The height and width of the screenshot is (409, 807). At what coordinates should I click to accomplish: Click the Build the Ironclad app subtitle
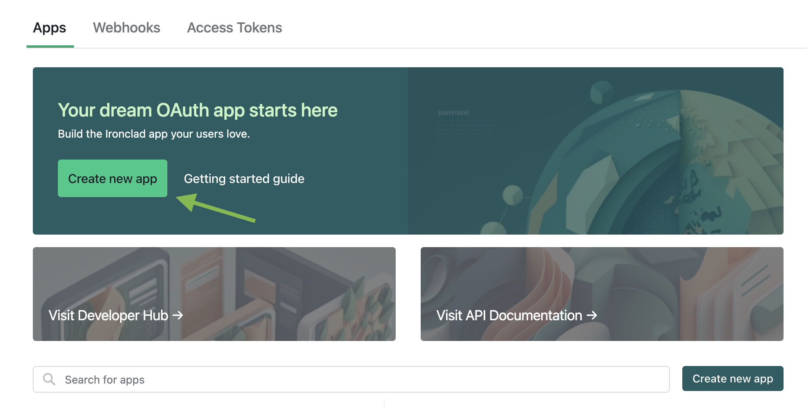[x=154, y=134]
